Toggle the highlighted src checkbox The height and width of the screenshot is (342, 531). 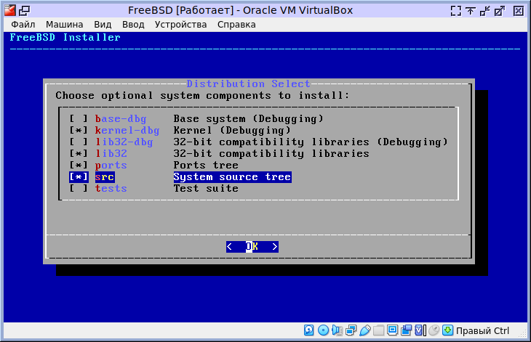click(x=79, y=176)
